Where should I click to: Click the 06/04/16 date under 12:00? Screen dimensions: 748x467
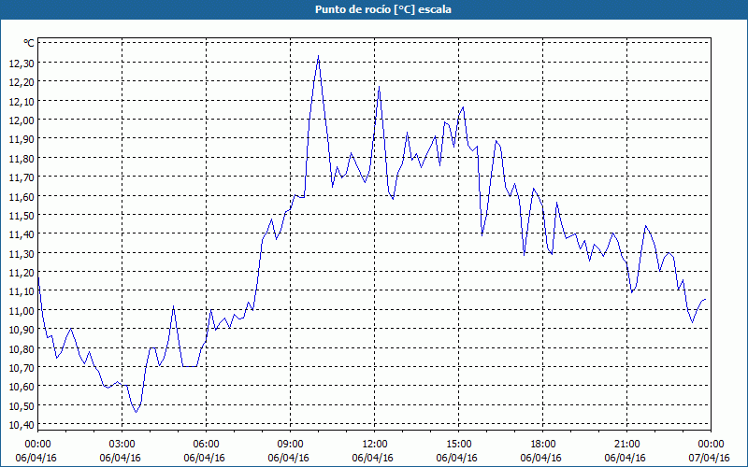click(372, 458)
